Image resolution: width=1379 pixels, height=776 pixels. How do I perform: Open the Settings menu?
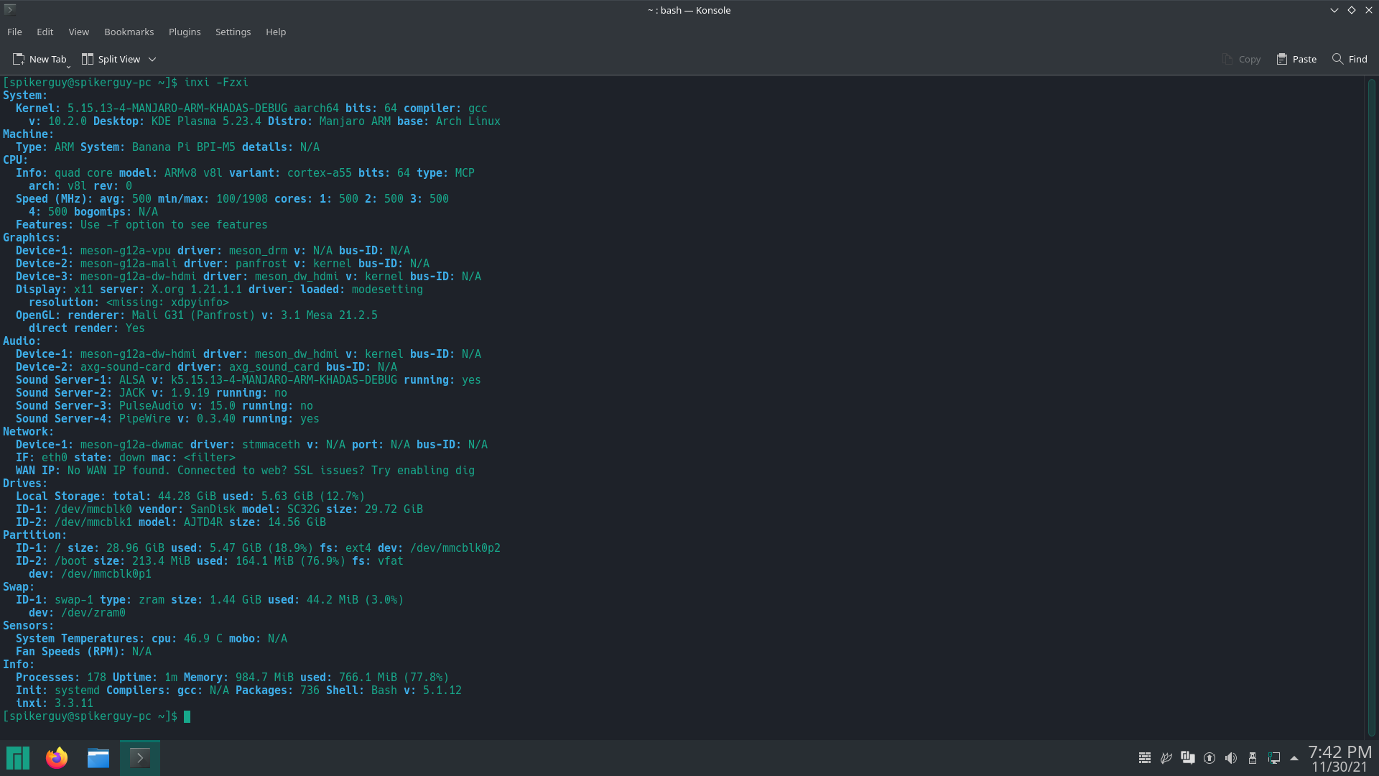233,32
